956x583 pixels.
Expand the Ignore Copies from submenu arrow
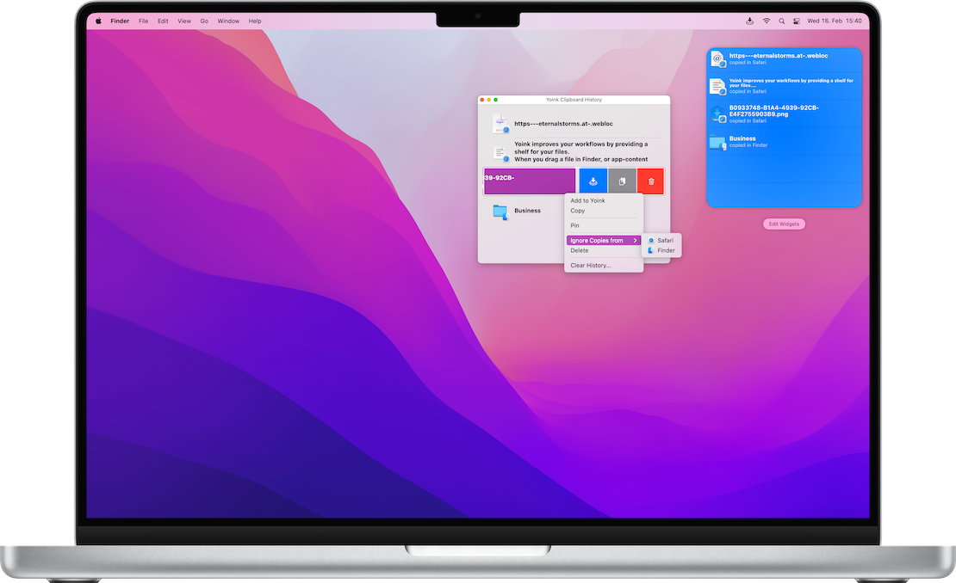(635, 241)
